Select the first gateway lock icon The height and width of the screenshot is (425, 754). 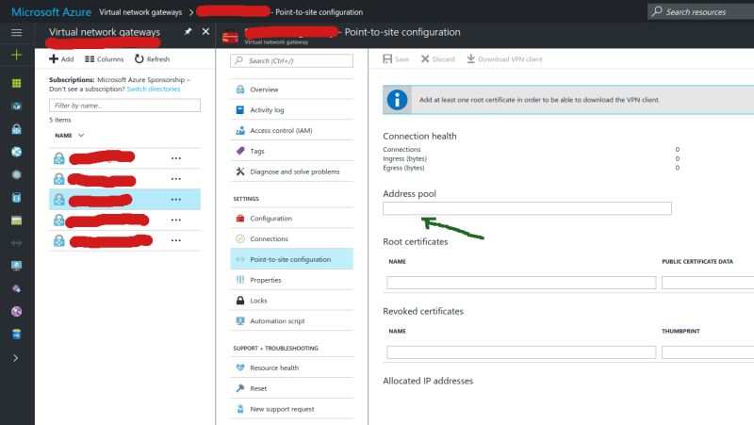(x=59, y=158)
